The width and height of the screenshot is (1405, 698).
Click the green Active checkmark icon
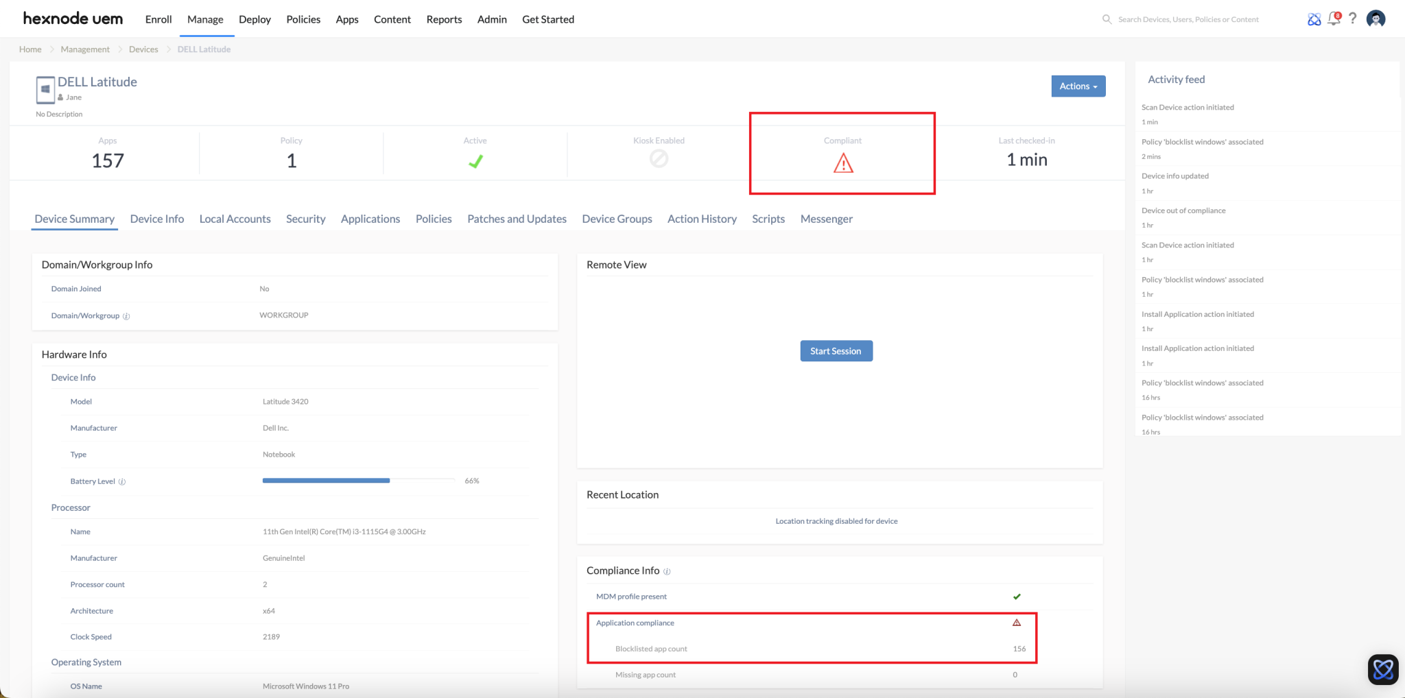click(x=475, y=160)
